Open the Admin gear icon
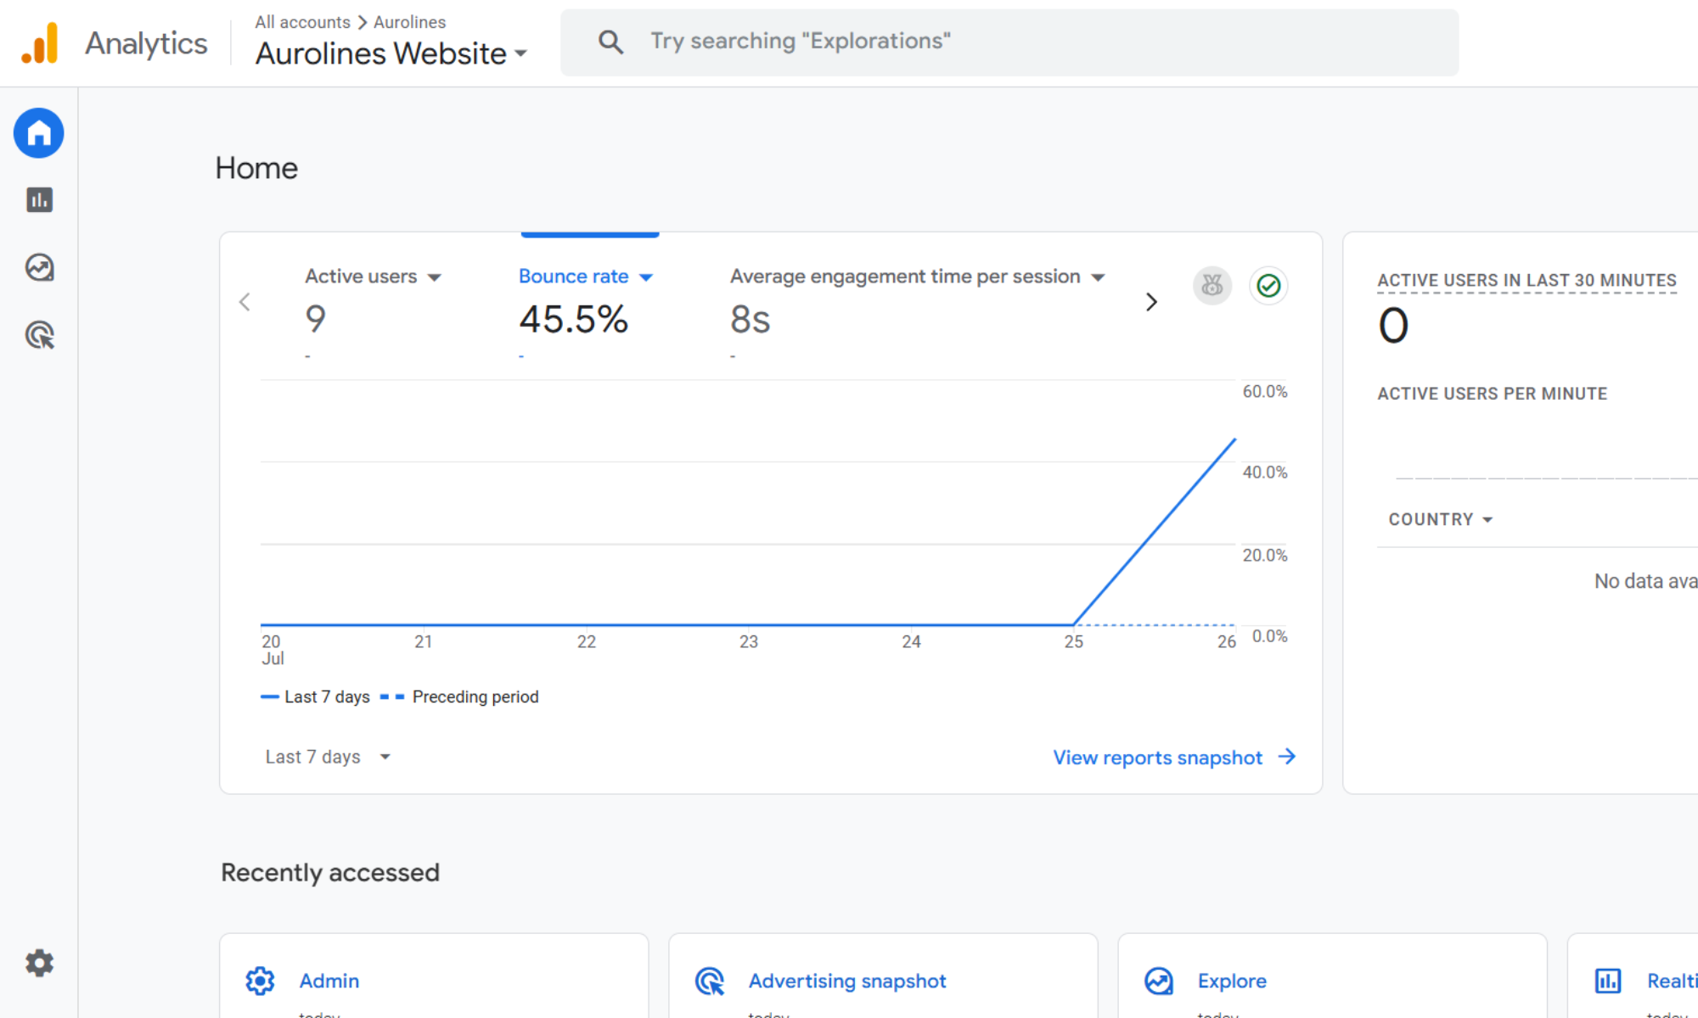The image size is (1698, 1018). [38, 963]
